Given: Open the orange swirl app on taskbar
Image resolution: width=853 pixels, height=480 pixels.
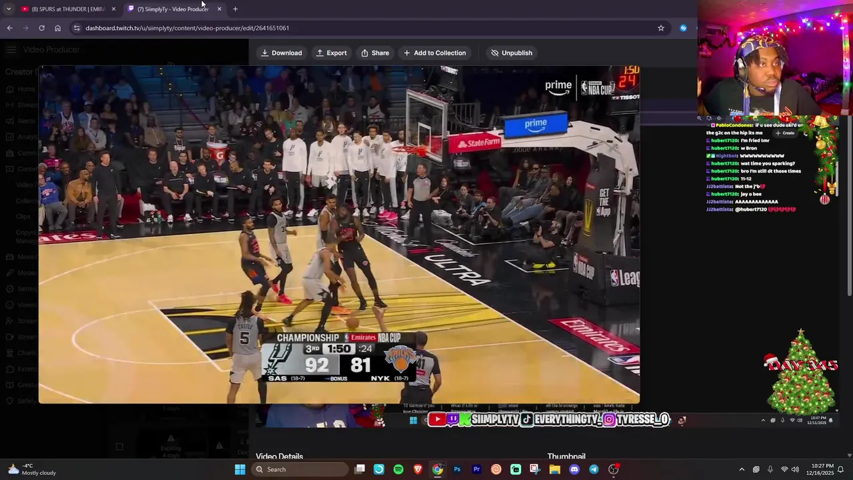Looking at the screenshot, I should click(x=496, y=469).
